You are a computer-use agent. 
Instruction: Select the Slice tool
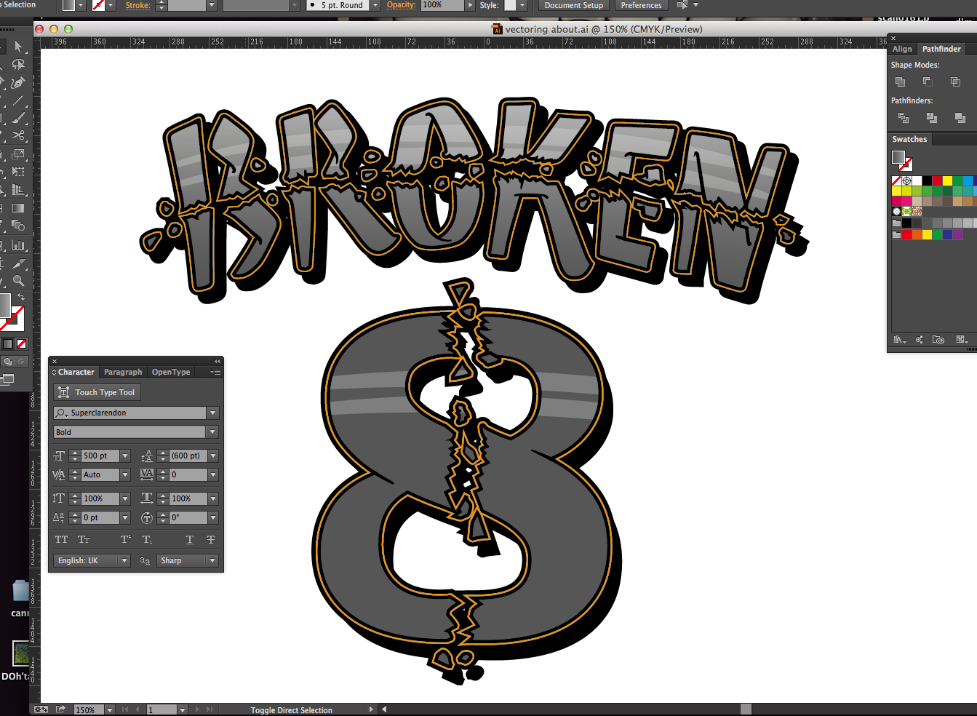[18, 263]
